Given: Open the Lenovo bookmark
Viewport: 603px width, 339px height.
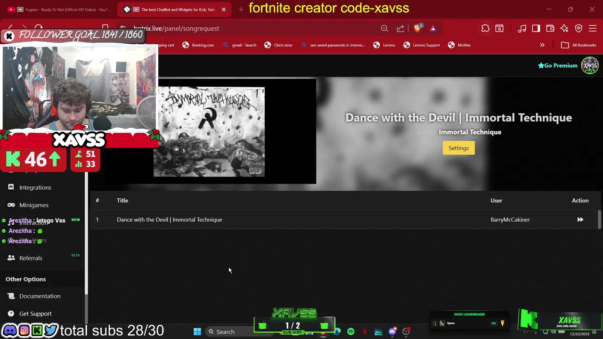Looking at the screenshot, I should pos(384,45).
